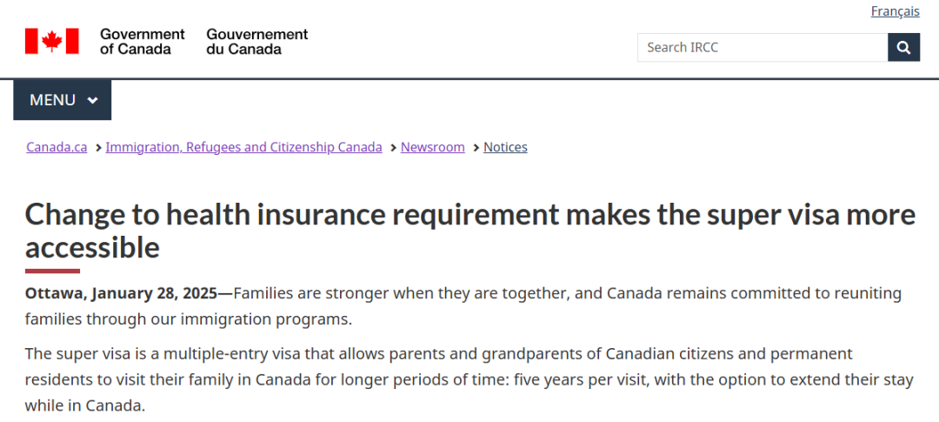Open the Notices breadcrumb link
Viewport: 939px width, 422px height.
tap(505, 147)
